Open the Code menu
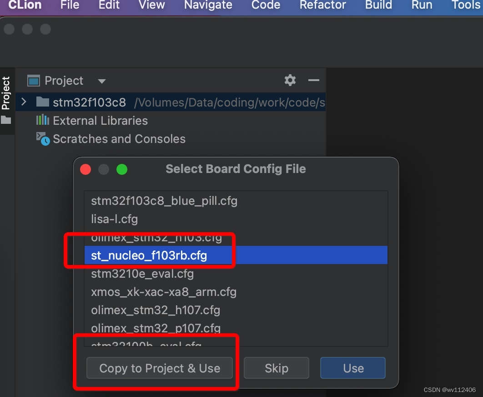The height and width of the screenshot is (397, 483). click(266, 5)
